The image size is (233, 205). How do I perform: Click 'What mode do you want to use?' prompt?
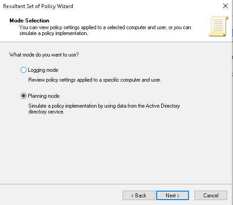pos(44,55)
